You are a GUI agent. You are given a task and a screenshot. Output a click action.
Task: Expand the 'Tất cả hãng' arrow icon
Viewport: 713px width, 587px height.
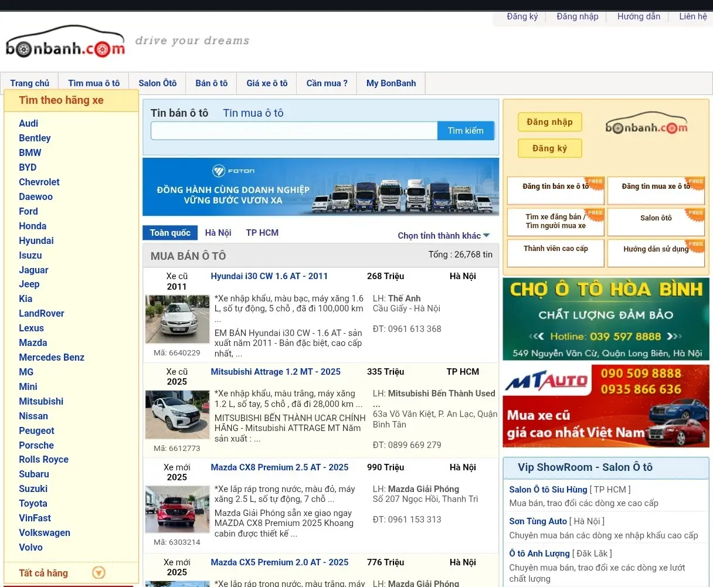tap(99, 573)
